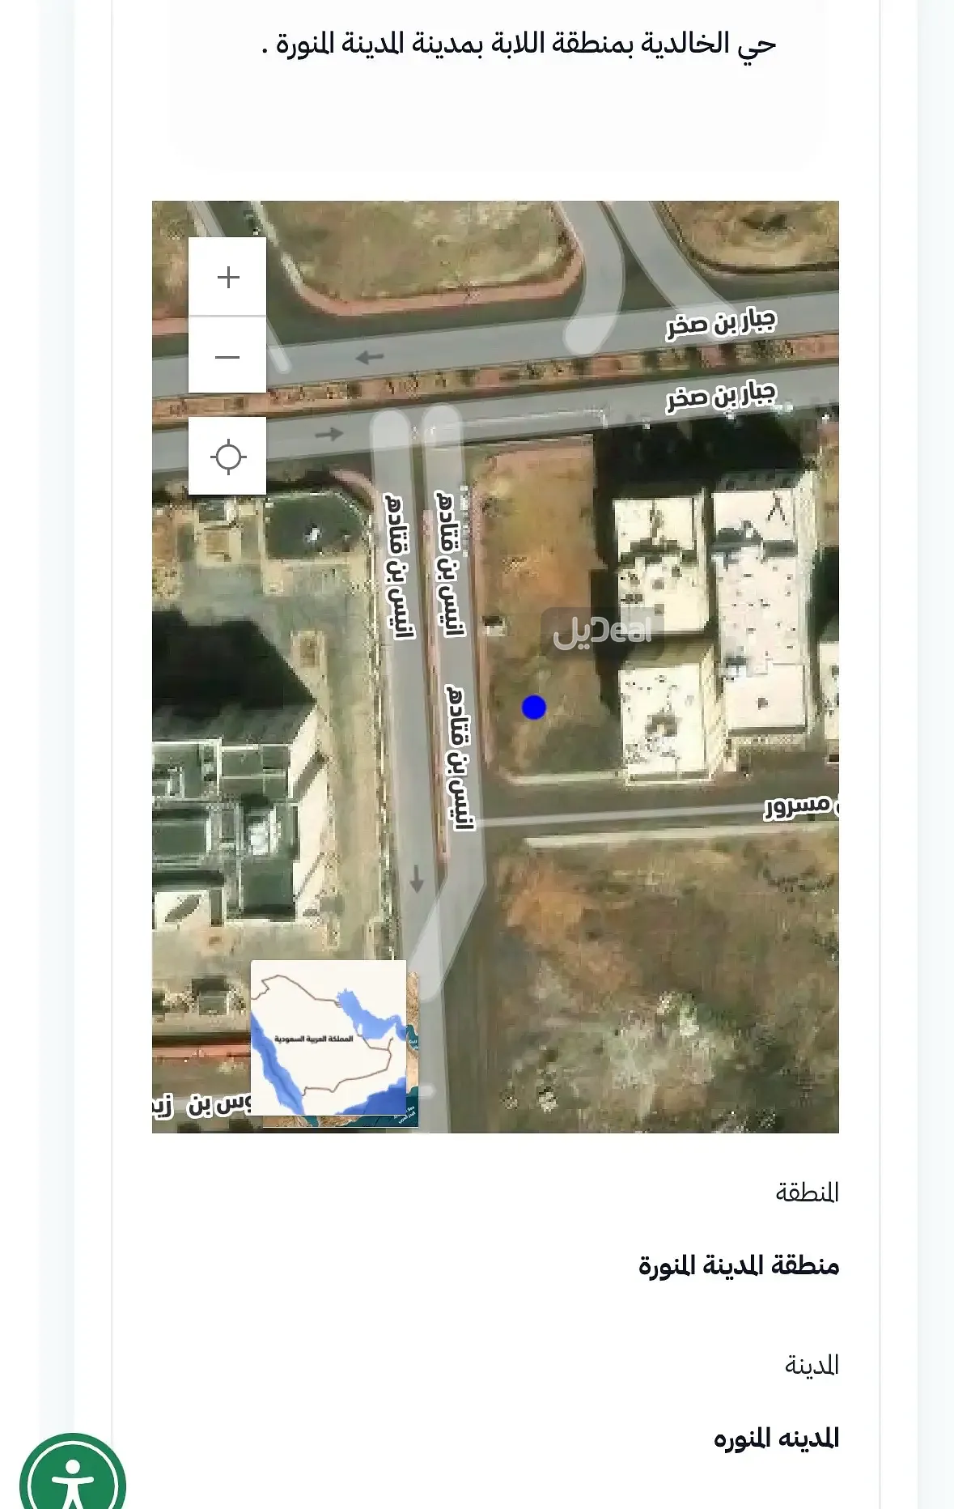The image size is (954, 1509).
Task: Click the Saudi Arabia overview minimap
Action: click(x=329, y=1038)
